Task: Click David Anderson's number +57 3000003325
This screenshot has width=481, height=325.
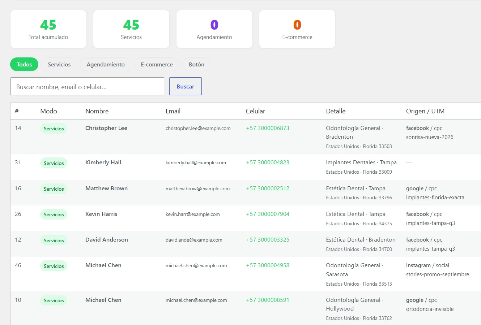Action: pos(268,240)
